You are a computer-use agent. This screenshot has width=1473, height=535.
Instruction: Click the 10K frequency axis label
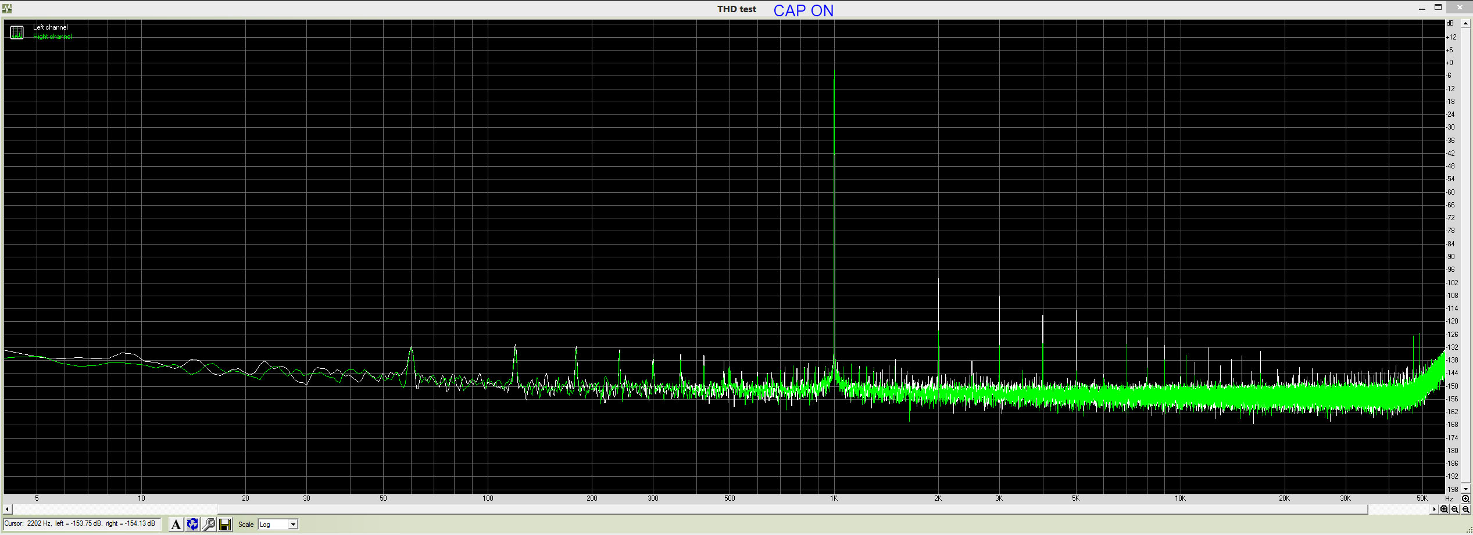click(1180, 498)
